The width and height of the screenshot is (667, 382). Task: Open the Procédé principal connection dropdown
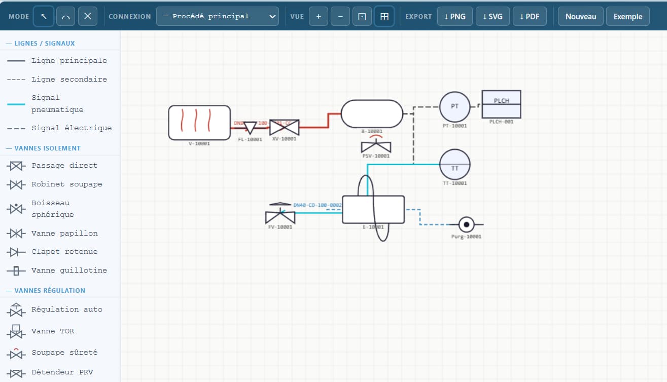[218, 16]
